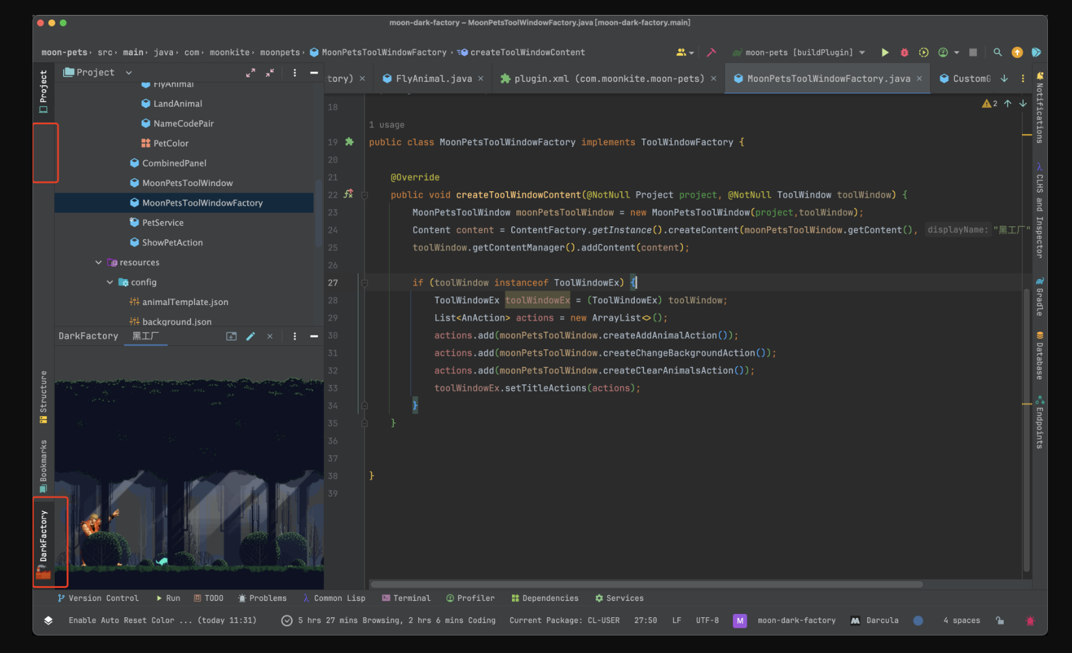Open Search Everywhere magnifier icon

point(997,53)
